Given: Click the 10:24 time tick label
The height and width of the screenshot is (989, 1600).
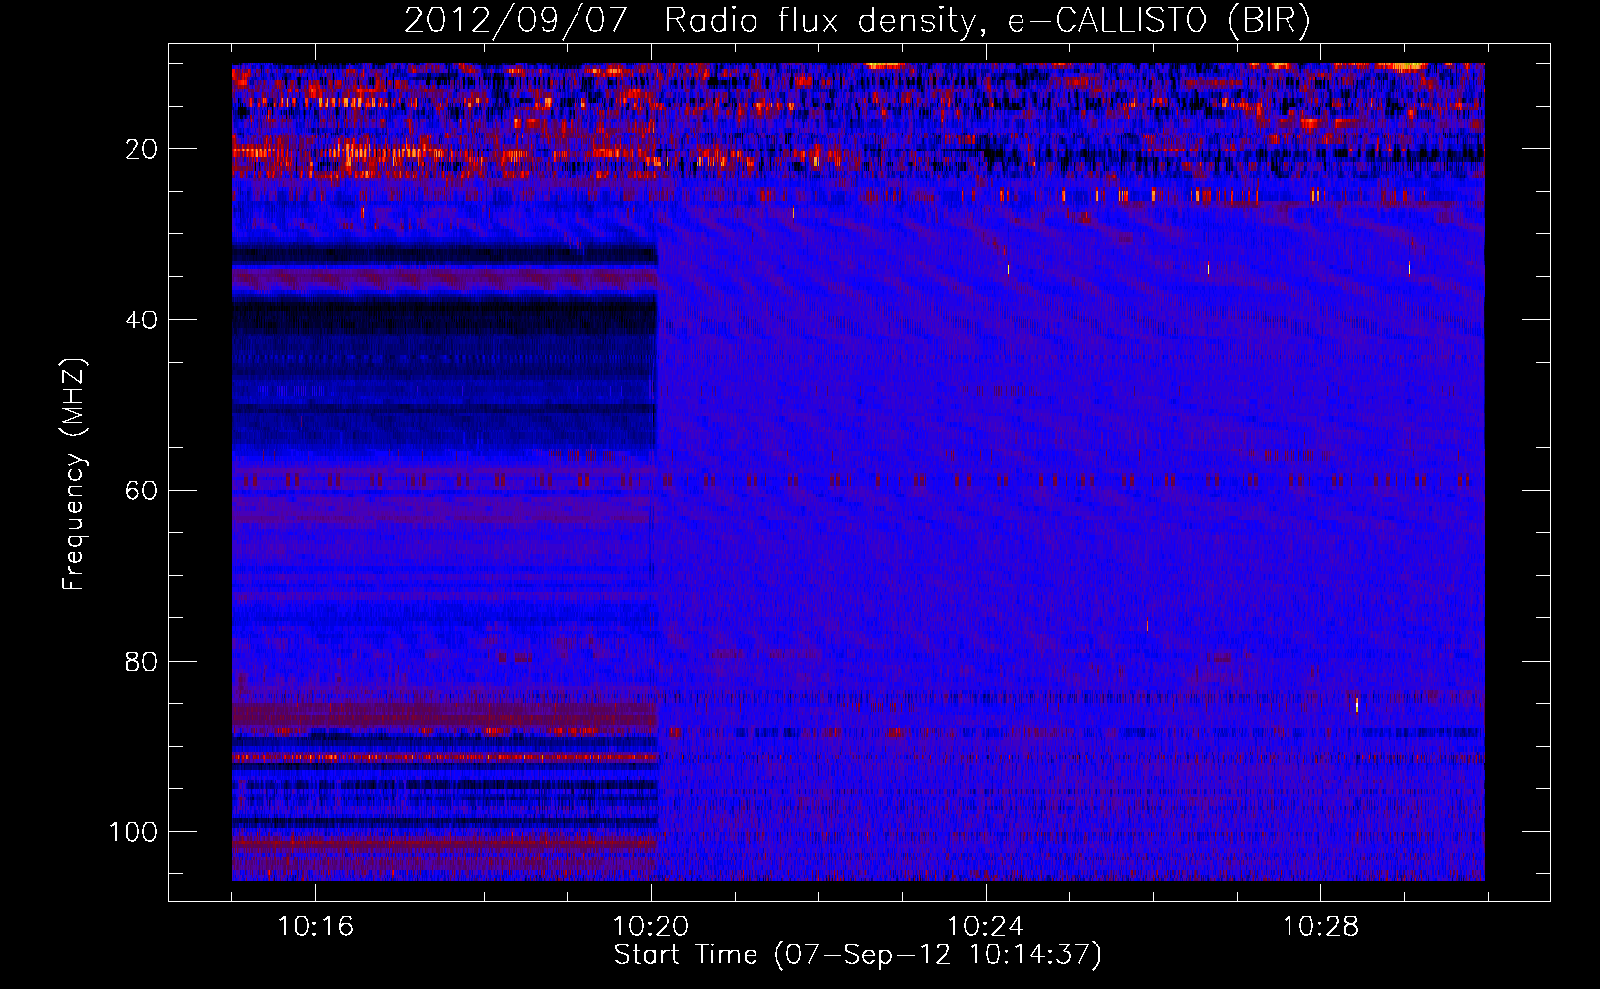Looking at the screenshot, I should pyautogui.click(x=986, y=927).
